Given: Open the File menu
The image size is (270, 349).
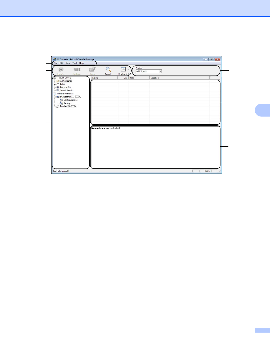Looking at the screenshot, I should pyautogui.click(x=55, y=63).
